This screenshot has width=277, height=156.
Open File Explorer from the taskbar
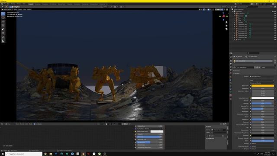(51, 154)
